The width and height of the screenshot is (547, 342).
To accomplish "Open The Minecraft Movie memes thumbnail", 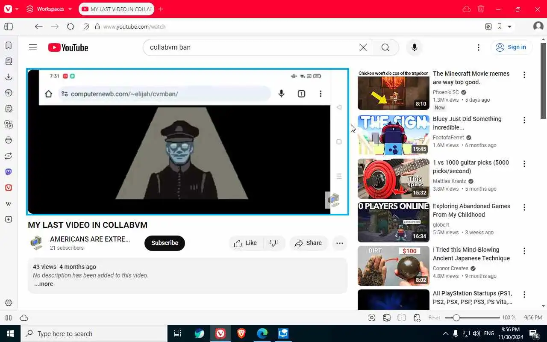I will pos(393,90).
